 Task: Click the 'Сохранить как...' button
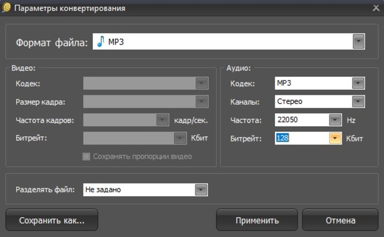click(52, 220)
